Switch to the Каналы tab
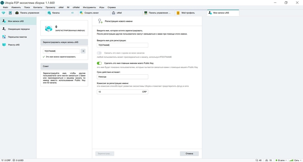This screenshot has height=162, width=303. tap(62, 13)
